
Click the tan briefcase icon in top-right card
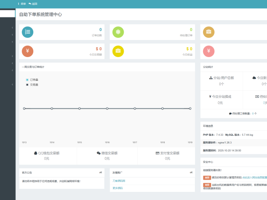(209, 32)
